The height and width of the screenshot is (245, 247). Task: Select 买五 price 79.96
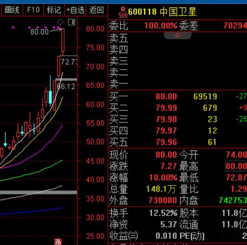pos(166,142)
